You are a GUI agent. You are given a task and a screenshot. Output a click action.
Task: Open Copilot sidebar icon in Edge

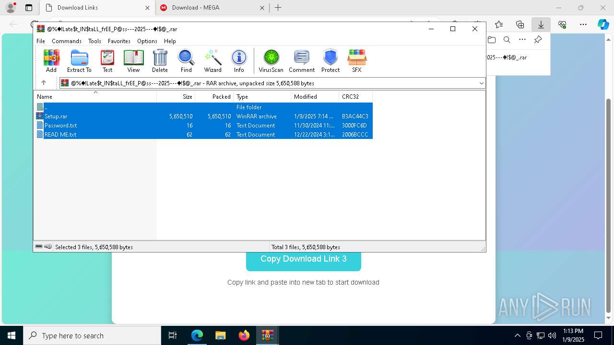603,24
